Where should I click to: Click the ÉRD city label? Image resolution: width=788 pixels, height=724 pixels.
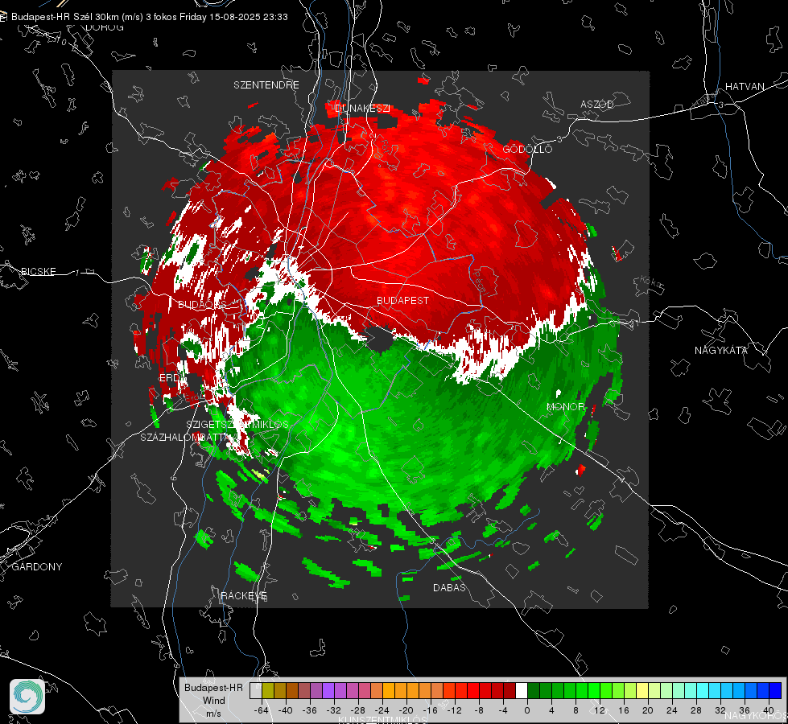[168, 378]
